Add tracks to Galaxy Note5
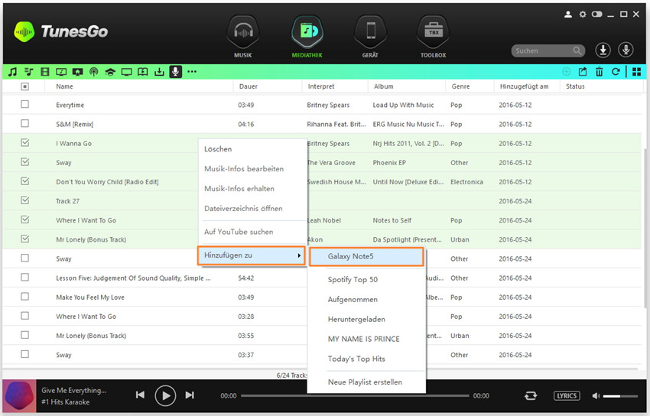This screenshot has width=650, height=416. pyautogui.click(x=366, y=256)
